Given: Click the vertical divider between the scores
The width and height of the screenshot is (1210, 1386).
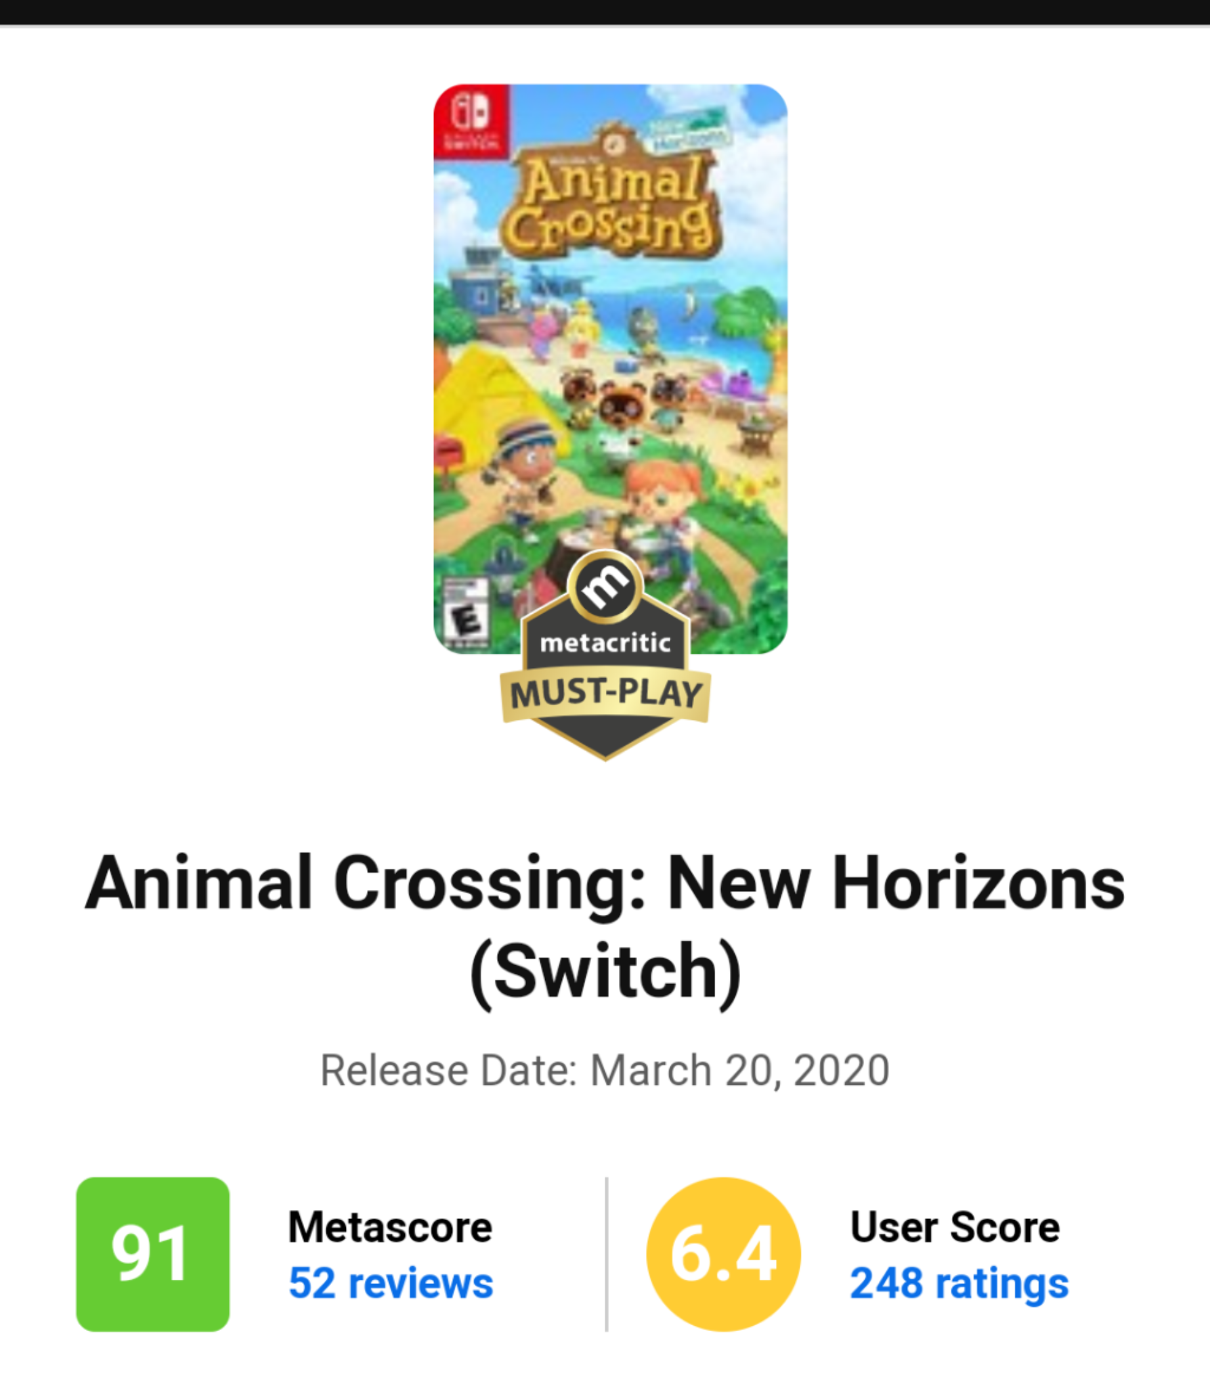Looking at the screenshot, I should [607, 1254].
